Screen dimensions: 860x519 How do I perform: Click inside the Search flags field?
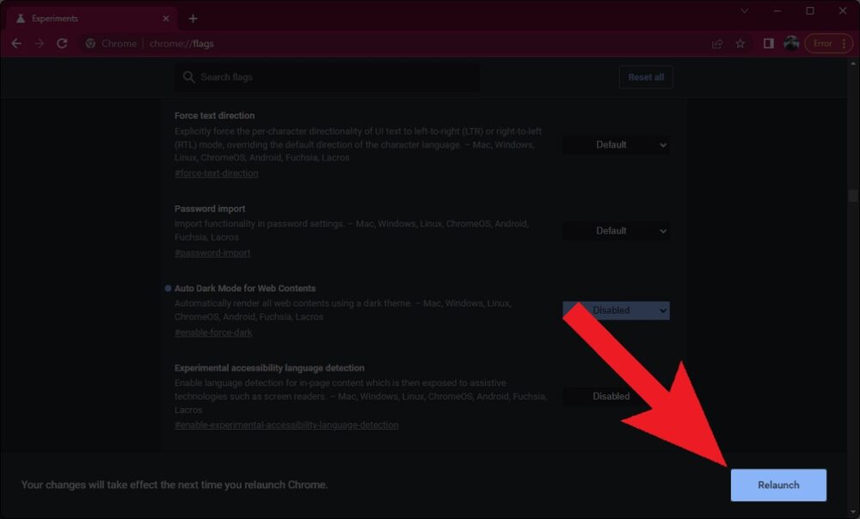tap(327, 76)
